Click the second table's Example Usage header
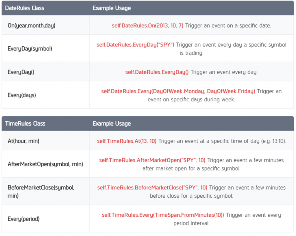The height and width of the screenshot is (236, 296). (112, 124)
